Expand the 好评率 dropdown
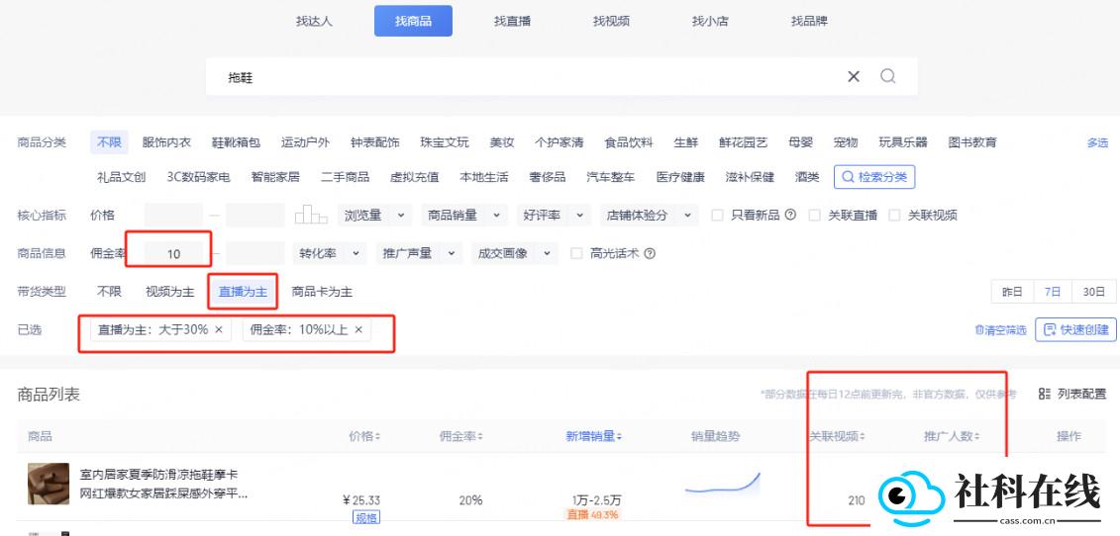1120x536 pixels. (553, 215)
